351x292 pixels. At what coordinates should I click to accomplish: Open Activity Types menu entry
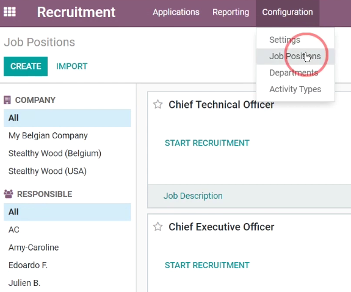295,89
